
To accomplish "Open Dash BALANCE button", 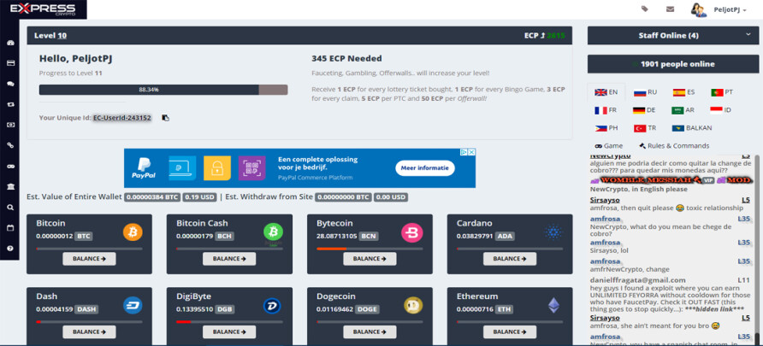I will pos(89,332).
